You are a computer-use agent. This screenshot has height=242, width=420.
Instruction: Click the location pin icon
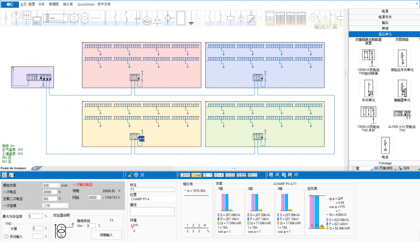click(x=136, y=175)
